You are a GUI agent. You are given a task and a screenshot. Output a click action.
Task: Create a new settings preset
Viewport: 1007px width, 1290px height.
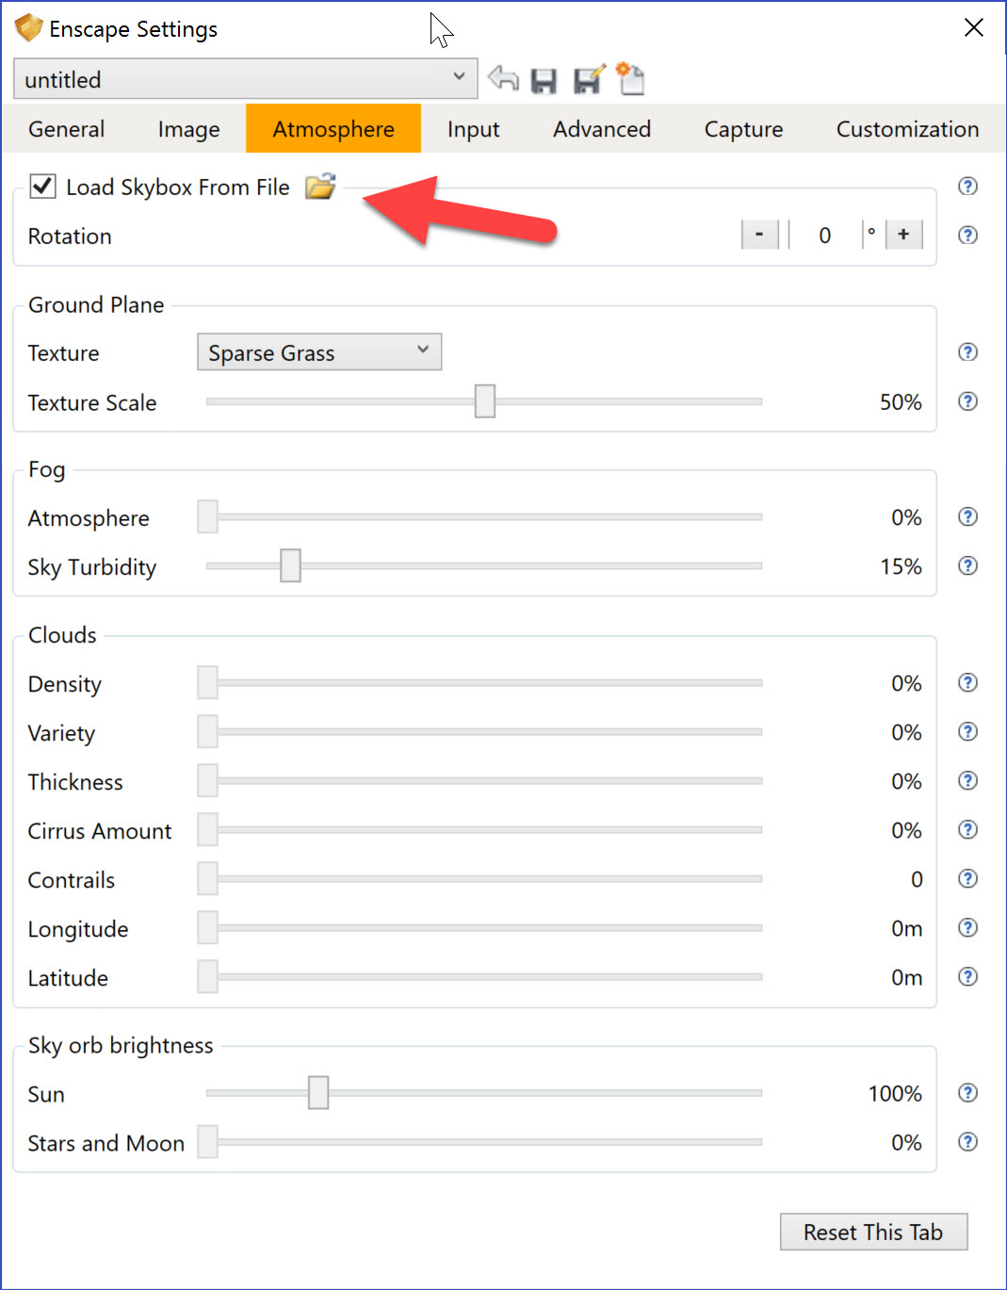pyautogui.click(x=630, y=79)
